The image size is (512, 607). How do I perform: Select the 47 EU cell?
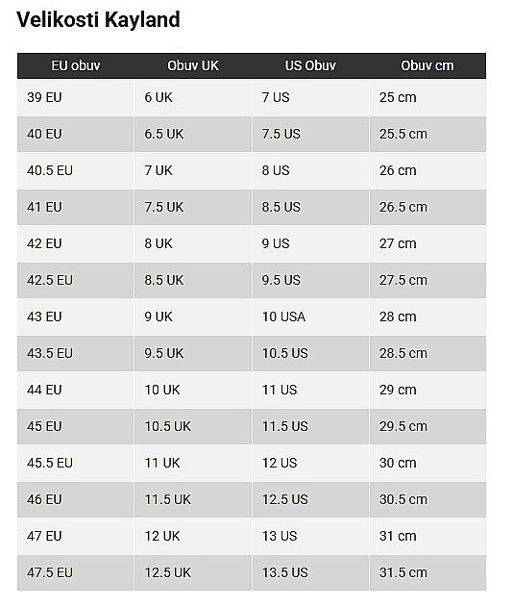[76, 537]
